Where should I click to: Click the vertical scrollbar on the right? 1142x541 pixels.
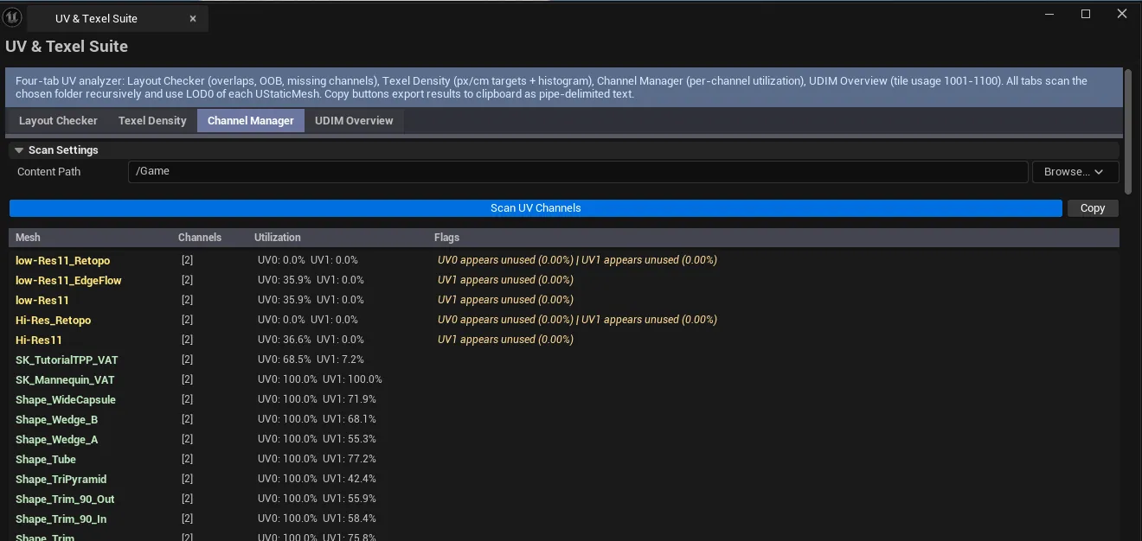point(1127,131)
